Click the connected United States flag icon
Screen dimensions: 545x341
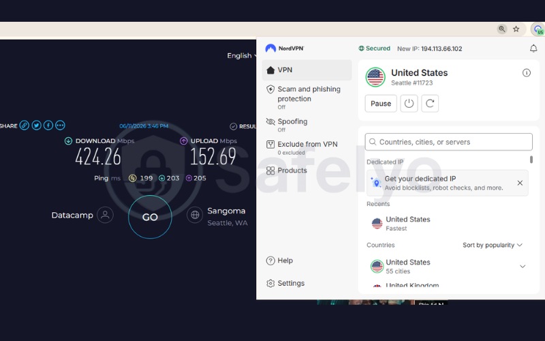[375, 77]
